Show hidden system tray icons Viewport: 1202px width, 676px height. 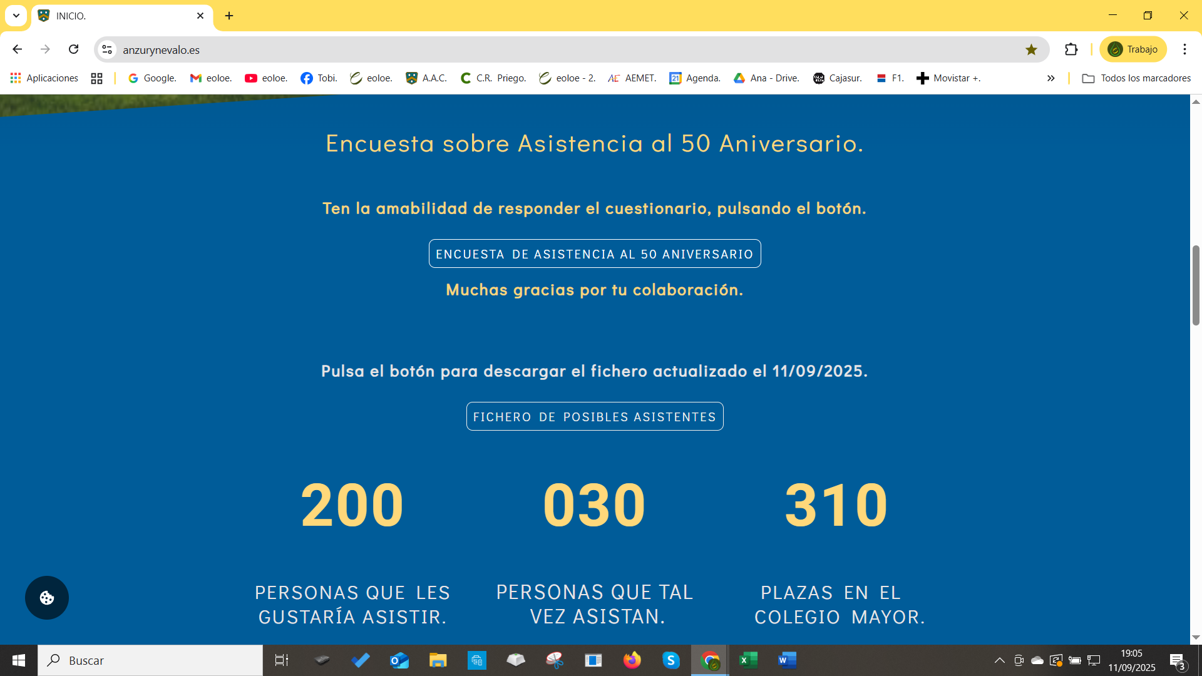click(x=999, y=660)
